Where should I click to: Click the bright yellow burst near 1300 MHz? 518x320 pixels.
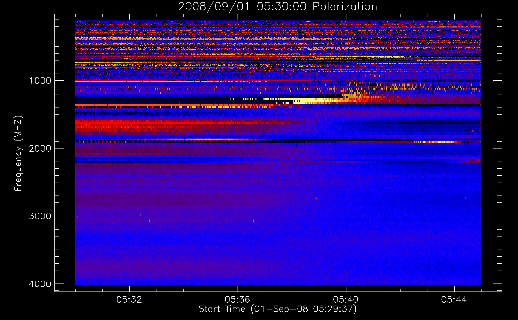point(315,101)
